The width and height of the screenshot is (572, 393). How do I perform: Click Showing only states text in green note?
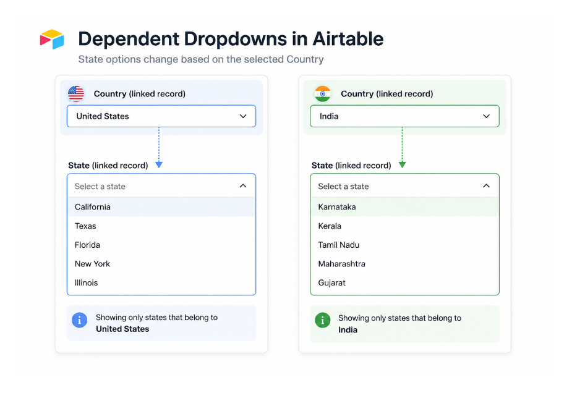[x=400, y=318]
